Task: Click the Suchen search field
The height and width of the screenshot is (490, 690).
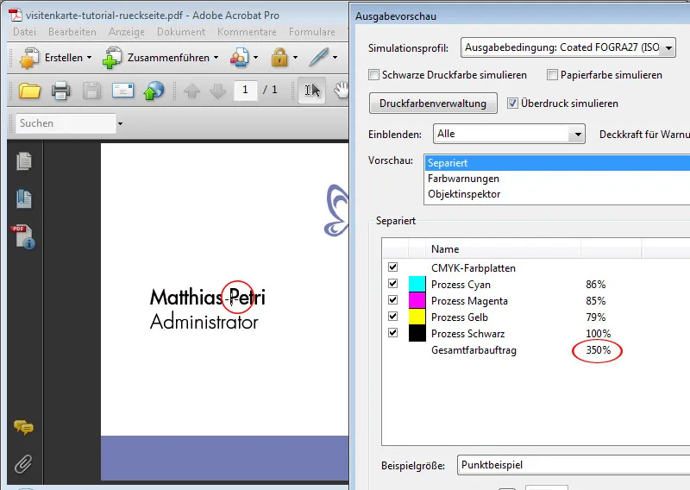Action: click(66, 123)
